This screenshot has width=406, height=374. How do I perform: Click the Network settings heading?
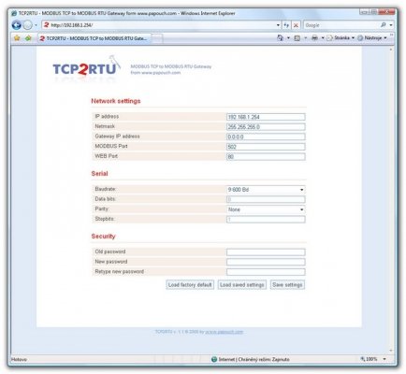[116, 101]
